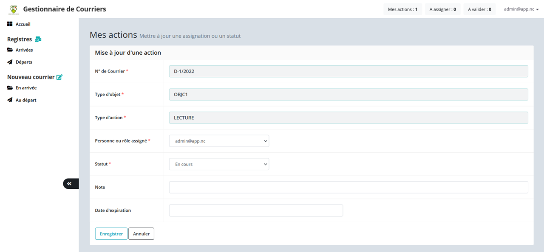Click the Accueil dashboard grid icon
The width and height of the screenshot is (544, 252).
[10, 24]
